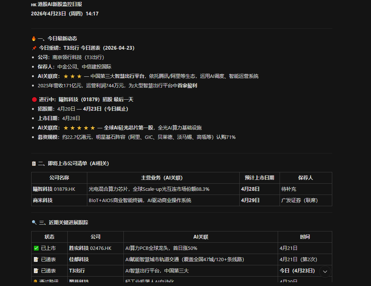Click the 状态 column header
371x286 pixels.
[49, 237]
